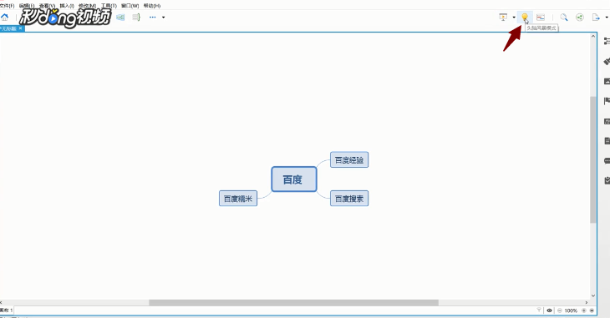610x318 pixels.
Task: Click vertical scrollbar down arrow
Action: pyautogui.click(x=593, y=295)
